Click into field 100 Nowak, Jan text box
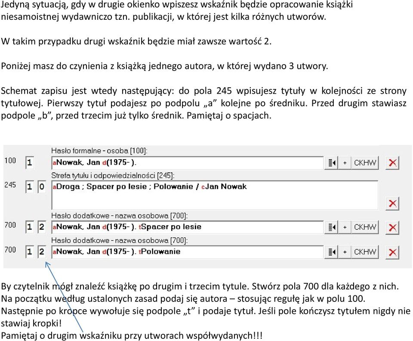The height and width of the screenshot is (341, 413). pos(187,163)
